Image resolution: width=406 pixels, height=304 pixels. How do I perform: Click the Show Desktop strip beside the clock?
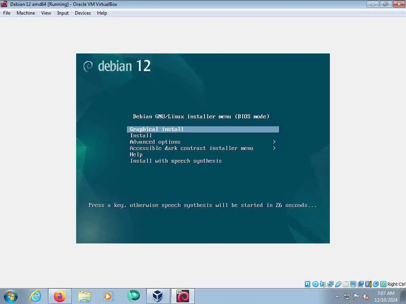pyautogui.click(x=403, y=296)
